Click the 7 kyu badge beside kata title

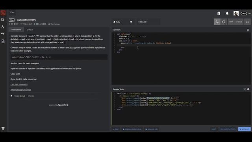click(12, 20)
